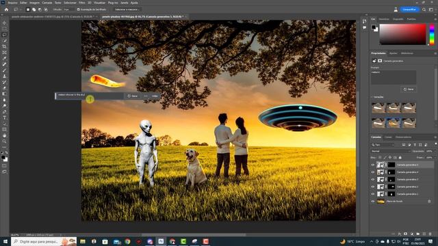Hide the Camada generativa 3 layer
Viewport: 438px width, 246px height.
pos(372,179)
